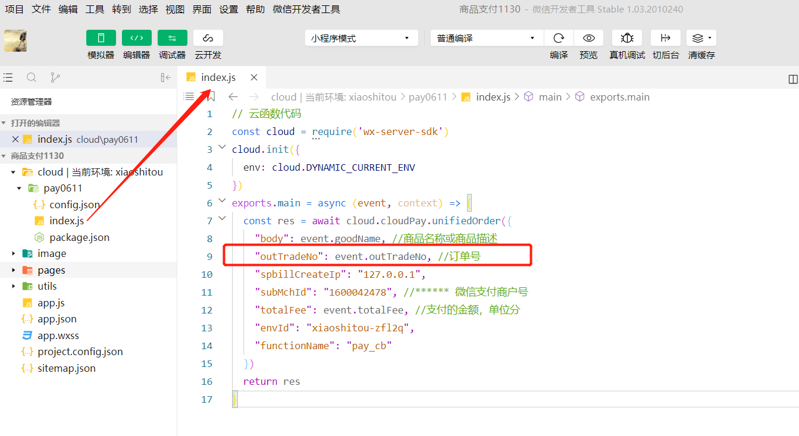
Task: Fold code at line 3 cloud.init
Action: [x=222, y=147]
